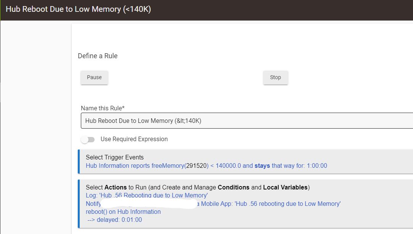Click the bold 'Local Variables' text
Viewport: 413px width, 234px height.
click(x=285, y=187)
